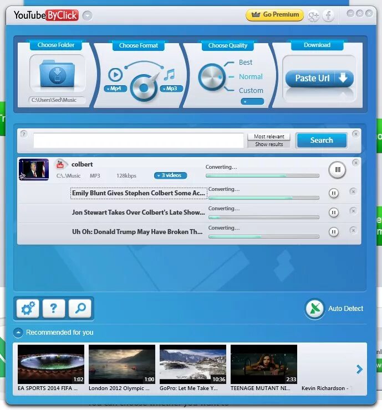Toggle the Auto Detect satellite icon
This screenshot has width=382, height=410.
(315, 309)
